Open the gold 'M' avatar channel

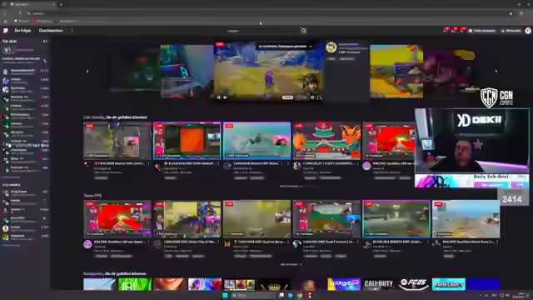pos(227,244)
